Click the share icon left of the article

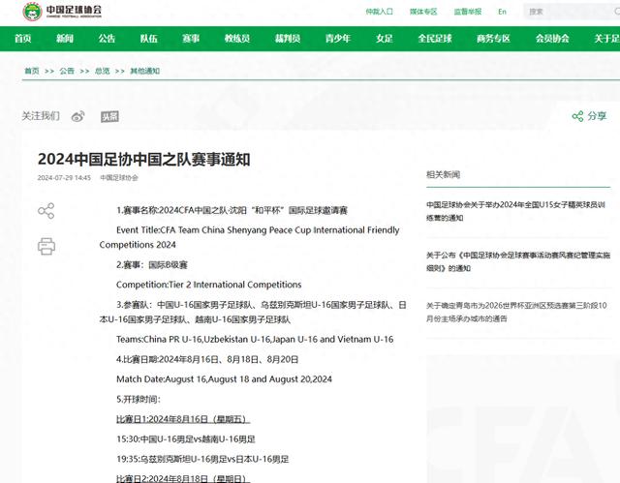(x=46, y=211)
